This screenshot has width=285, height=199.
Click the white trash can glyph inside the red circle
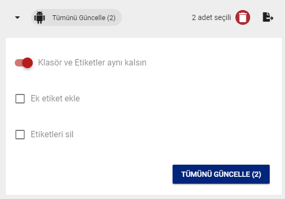243,17
